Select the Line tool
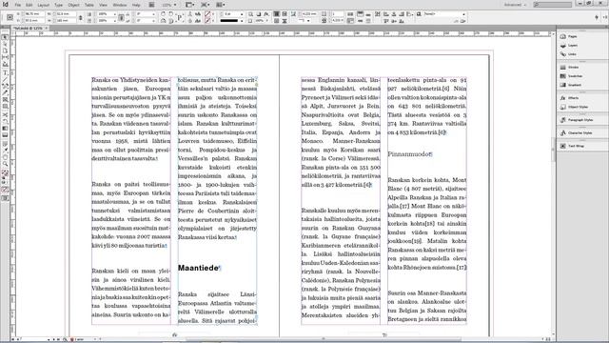Image resolution: width=609 pixels, height=343 pixels. [5, 80]
